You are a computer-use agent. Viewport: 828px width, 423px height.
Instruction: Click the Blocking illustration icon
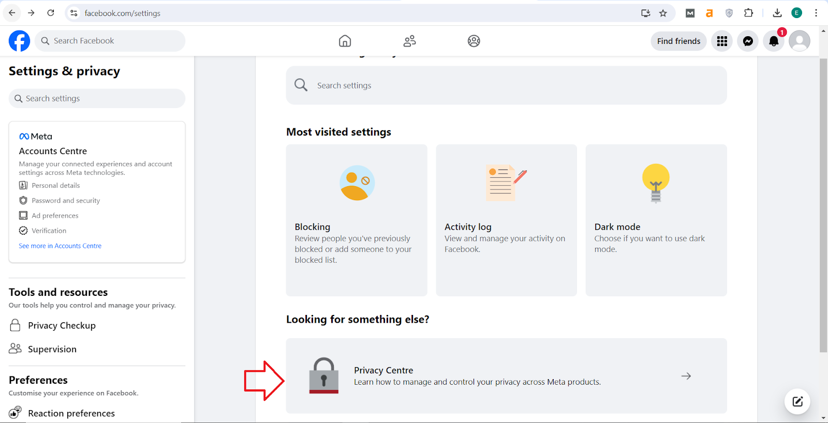pos(357,183)
